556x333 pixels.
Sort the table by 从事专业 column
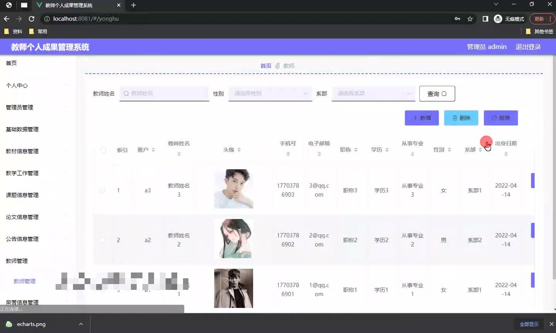[x=412, y=154]
